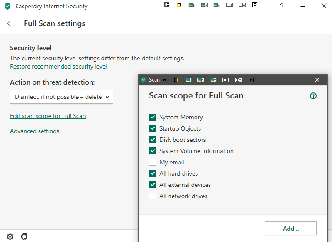Open the Support agent icon next to gear

[x=24, y=237]
